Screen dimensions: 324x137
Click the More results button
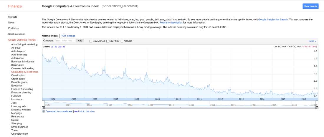pyautogui.click(x=310, y=6)
